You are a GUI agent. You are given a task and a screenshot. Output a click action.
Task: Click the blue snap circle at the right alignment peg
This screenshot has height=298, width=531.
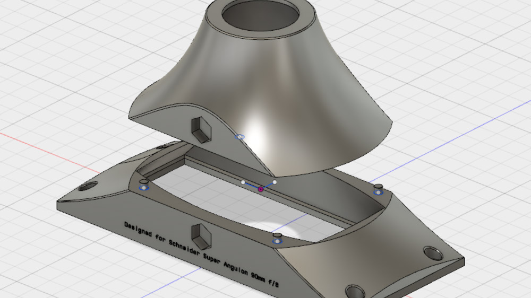pos(378,192)
